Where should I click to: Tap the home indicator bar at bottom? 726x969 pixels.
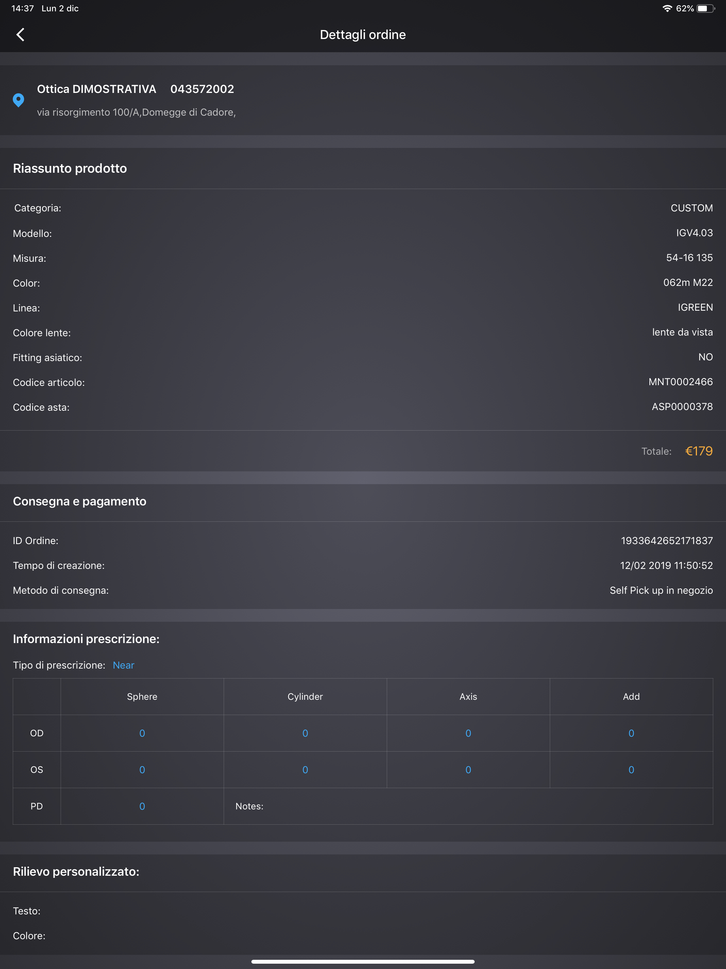363,962
